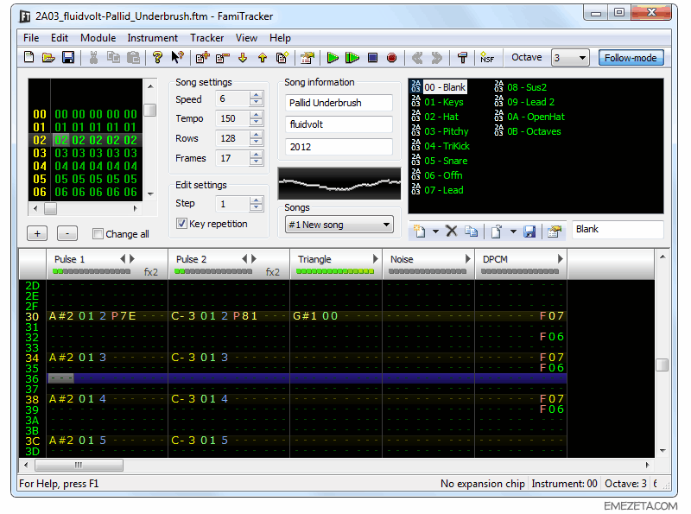Open the Instrument menu

[153, 38]
